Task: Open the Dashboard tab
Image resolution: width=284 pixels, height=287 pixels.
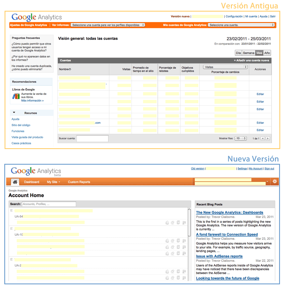Action: coord(32,182)
